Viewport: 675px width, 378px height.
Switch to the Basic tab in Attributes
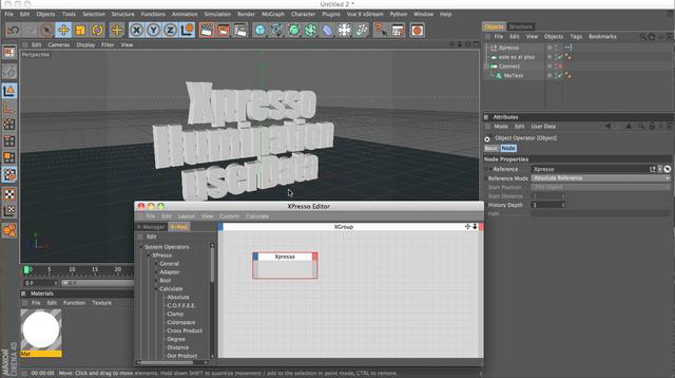point(491,148)
